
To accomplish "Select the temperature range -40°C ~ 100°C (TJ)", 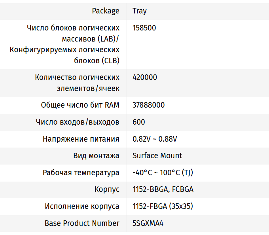I will [163, 172].
